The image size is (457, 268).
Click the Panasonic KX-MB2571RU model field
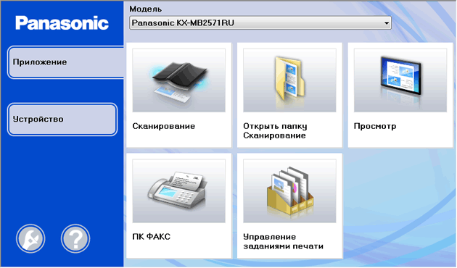pyautogui.click(x=260, y=23)
